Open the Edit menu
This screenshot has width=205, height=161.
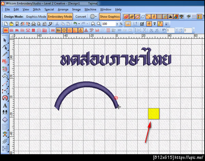(16, 10)
